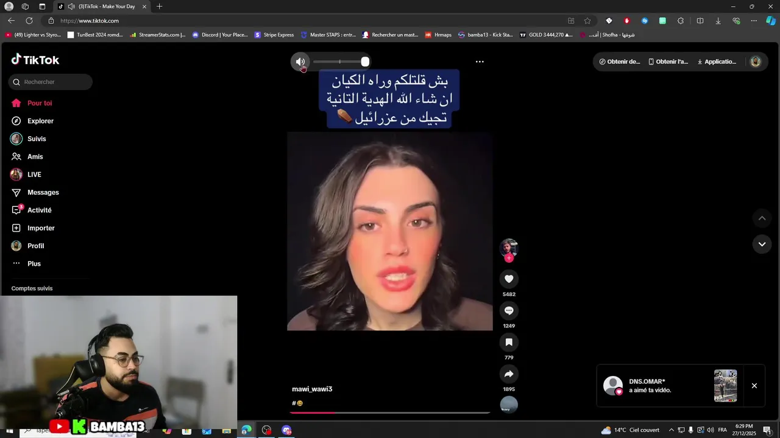Open Discord | Your Place bookmark
Viewport: 780px width, 438px height.
click(x=220, y=35)
